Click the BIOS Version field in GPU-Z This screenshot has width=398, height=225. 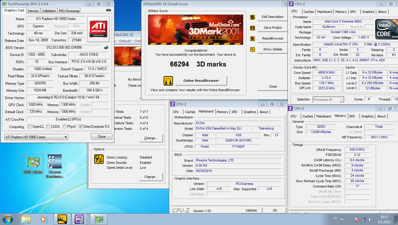click(x=64, y=47)
